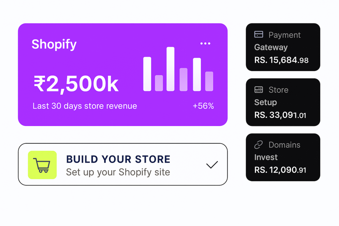This screenshot has width=339, height=226.
Task: Click 'Set up your Shopify site' text
Action: tap(118, 172)
